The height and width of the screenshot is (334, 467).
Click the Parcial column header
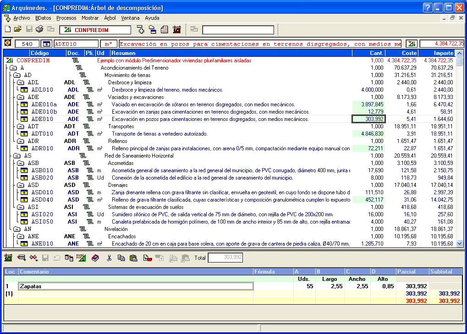pos(412,272)
